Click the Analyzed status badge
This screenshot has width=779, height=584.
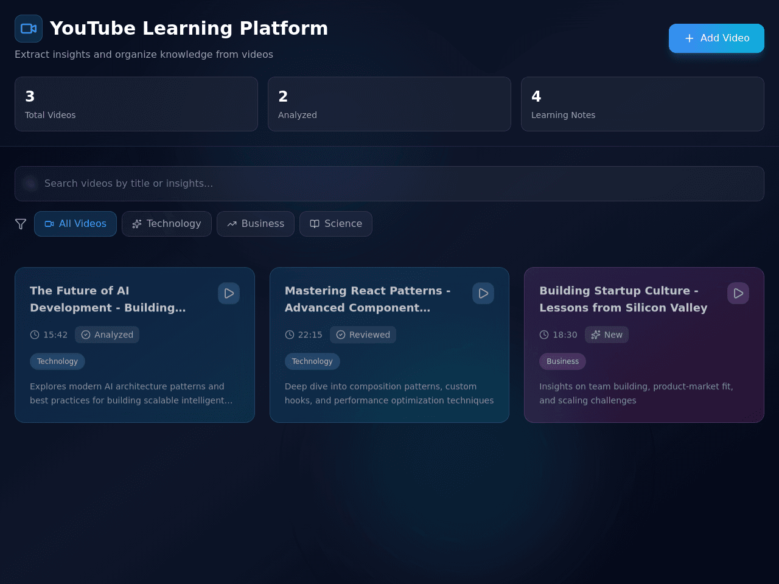coord(107,335)
